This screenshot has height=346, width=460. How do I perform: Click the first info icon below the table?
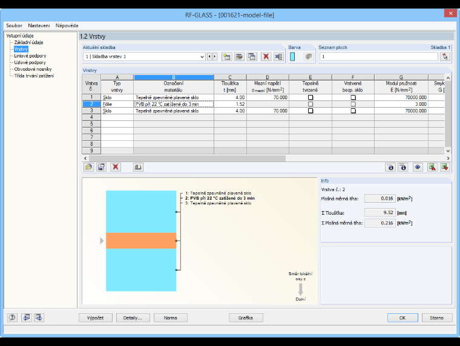click(x=390, y=167)
